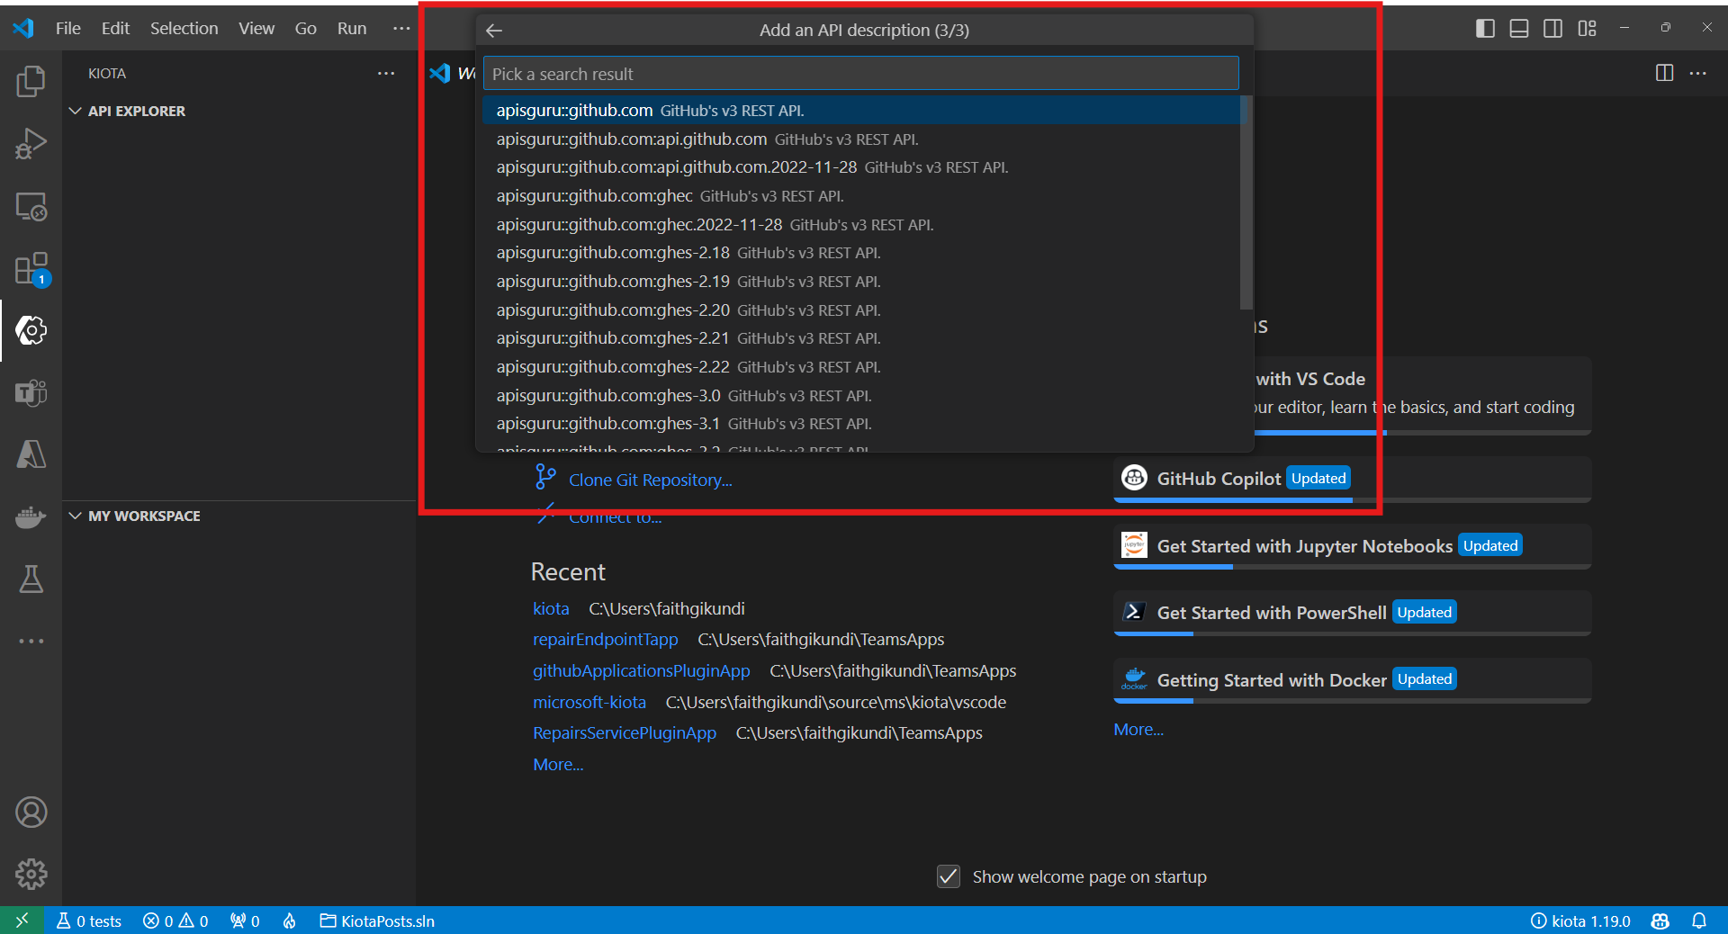The width and height of the screenshot is (1728, 934).
Task: Open the File menu
Action: (67, 29)
